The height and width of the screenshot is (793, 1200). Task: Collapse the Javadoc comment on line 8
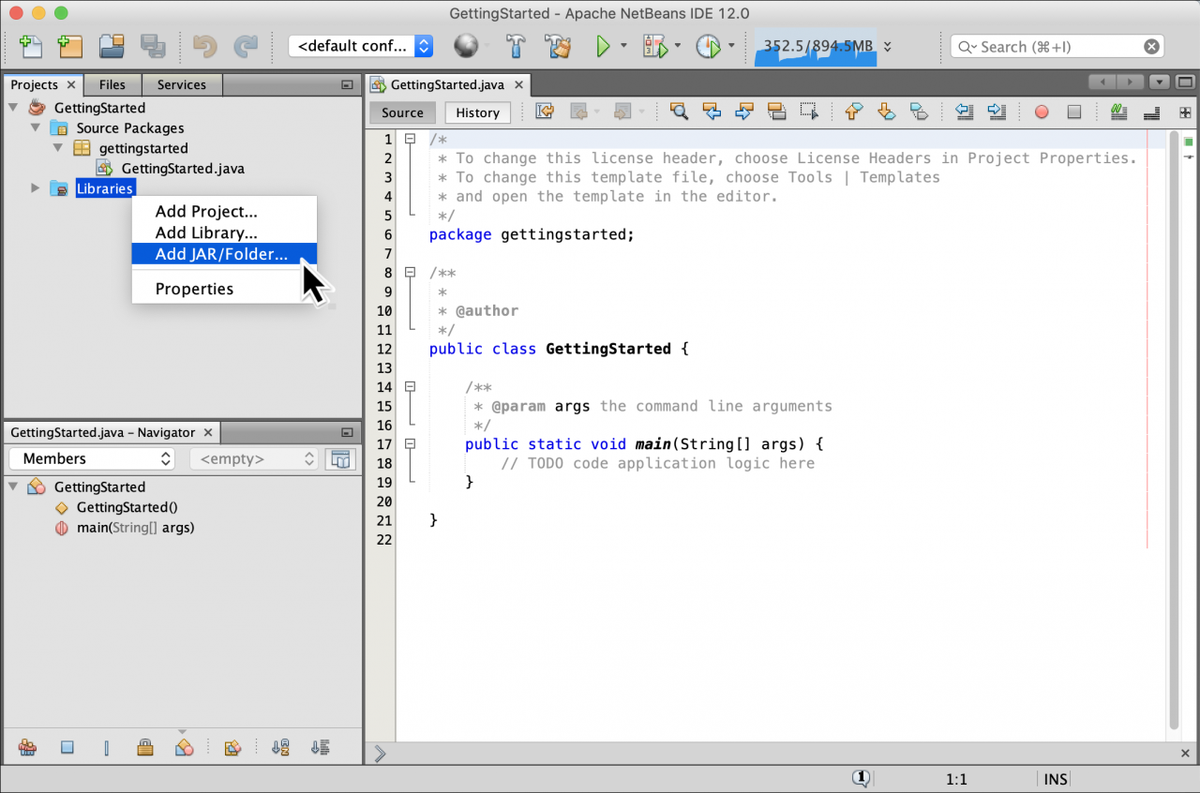pos(410,272)
